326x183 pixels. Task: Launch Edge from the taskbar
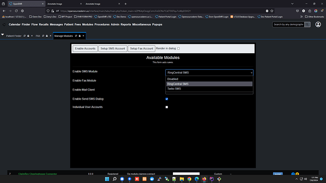click(197, 179)
